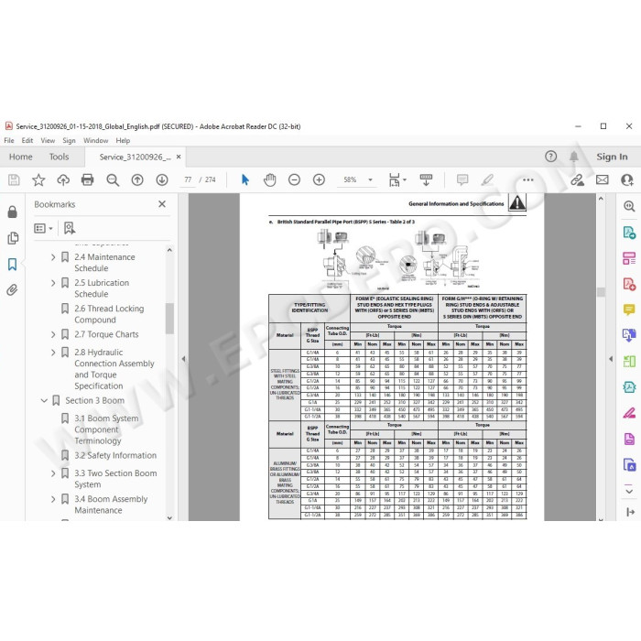The image size is (641, 641).
Task: Show page thumbnails panel icon
Action: [13, 238]
